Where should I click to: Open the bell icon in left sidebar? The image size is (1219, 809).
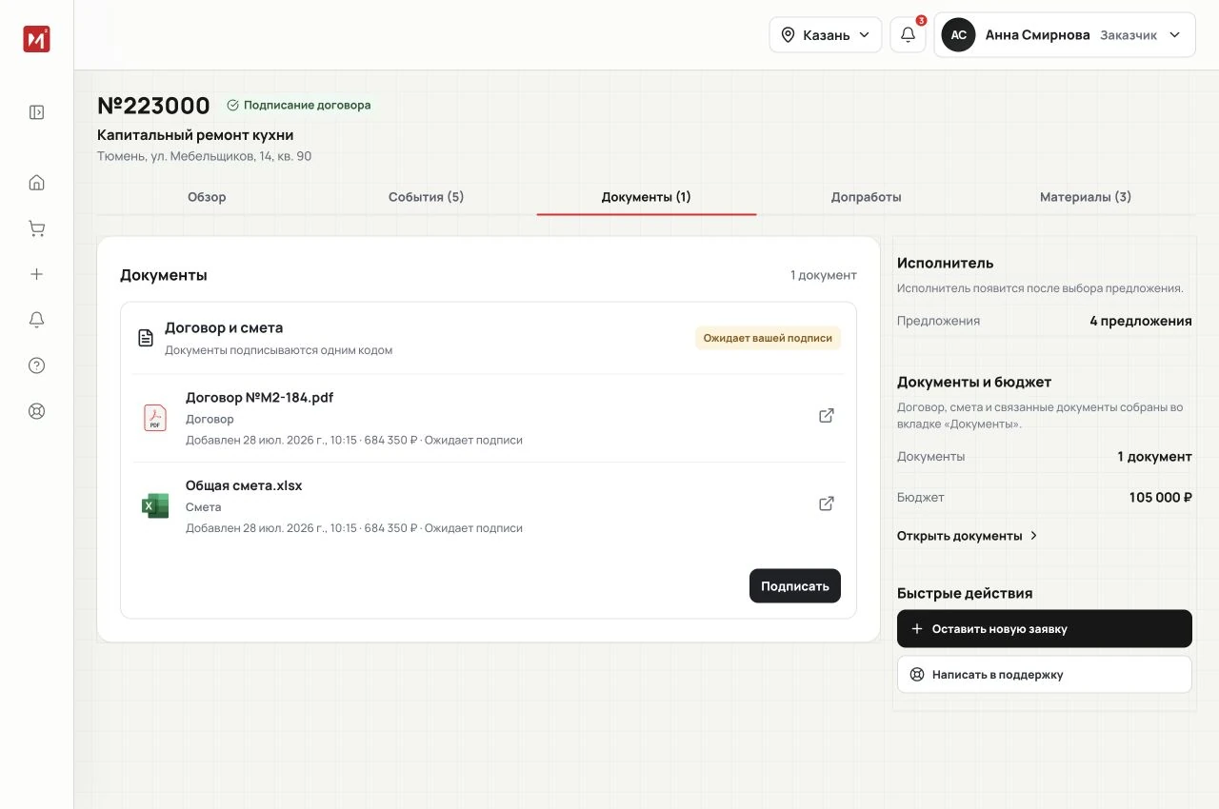point(36,320)
